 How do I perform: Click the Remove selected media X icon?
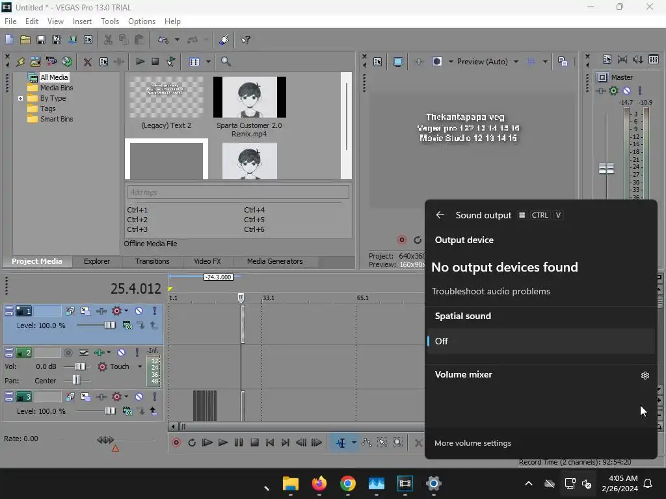pyautogui.click(x=88, y=62)
